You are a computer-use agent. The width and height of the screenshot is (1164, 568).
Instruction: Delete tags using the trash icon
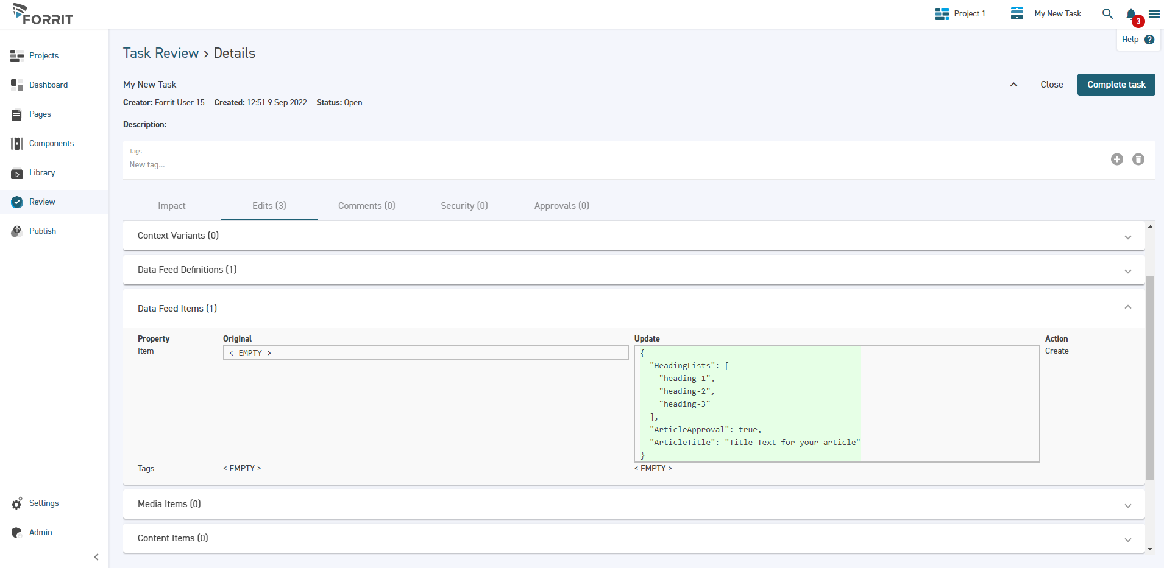(x=1138, y=159)
